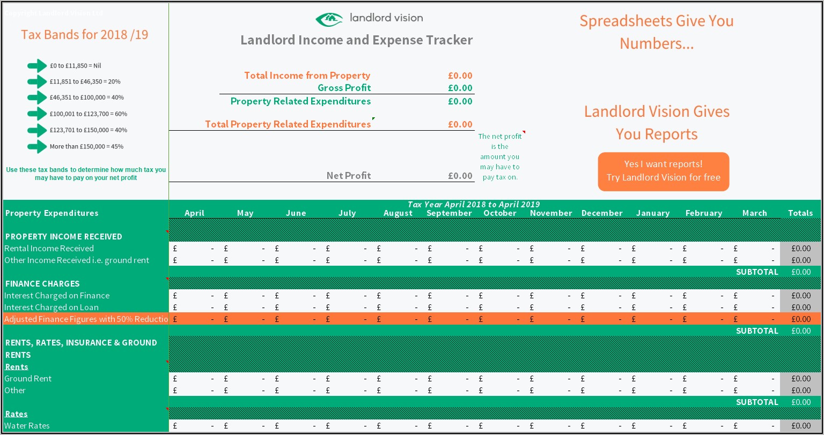Select the Net Profit £0.00 amount
The height and width of the screenshot is (435, 824).
pos(460,176)
